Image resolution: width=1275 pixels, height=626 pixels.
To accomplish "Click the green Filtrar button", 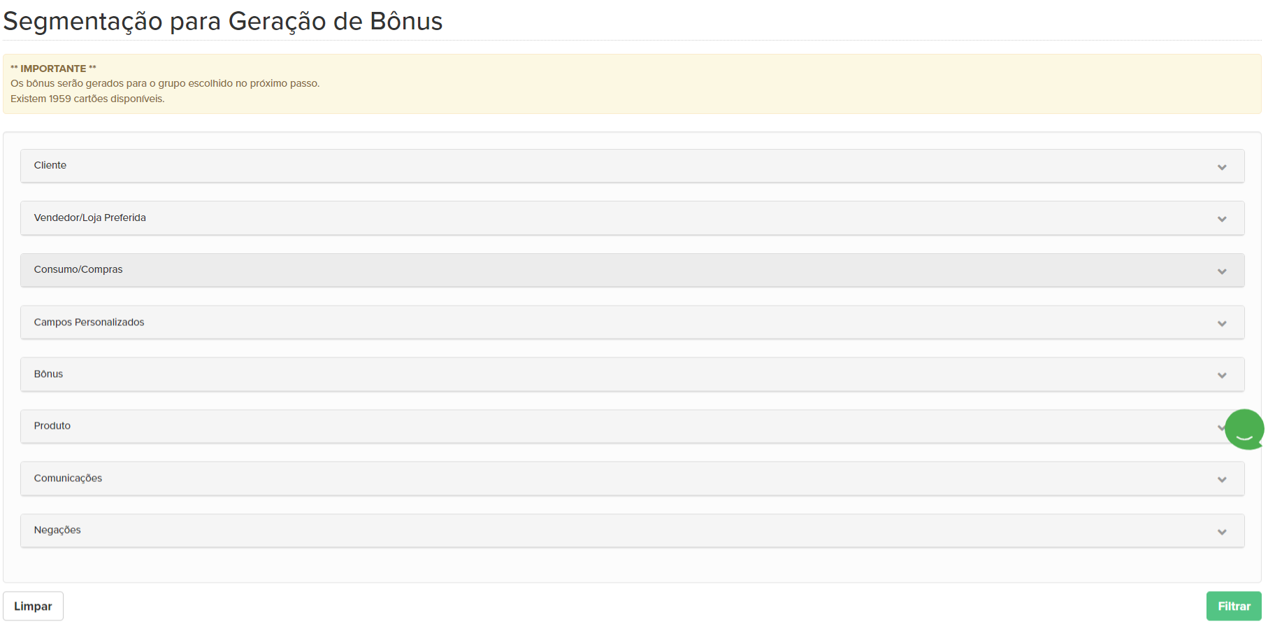I will click(x=1234, y=606).
